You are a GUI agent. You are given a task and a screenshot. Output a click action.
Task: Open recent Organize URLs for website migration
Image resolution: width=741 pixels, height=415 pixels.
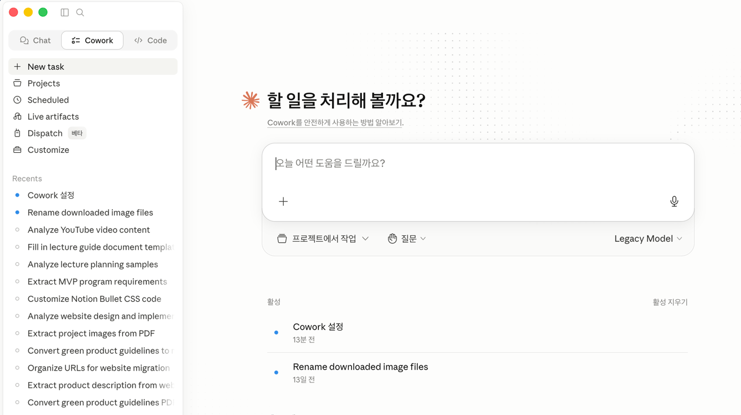pyautogui.click(x=93, y=368)
